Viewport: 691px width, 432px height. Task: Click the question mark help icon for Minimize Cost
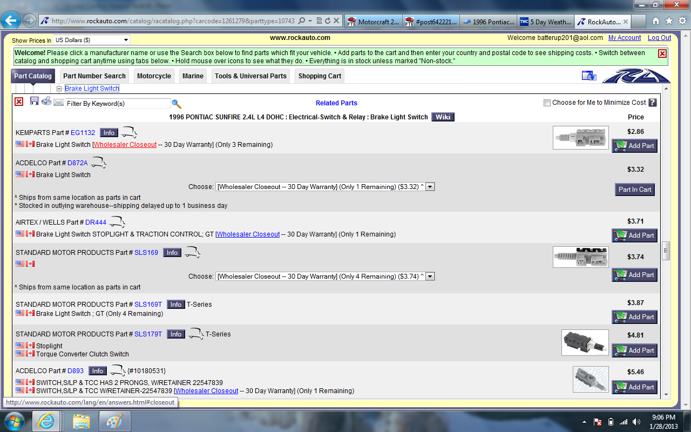click(x=653, y=103)
